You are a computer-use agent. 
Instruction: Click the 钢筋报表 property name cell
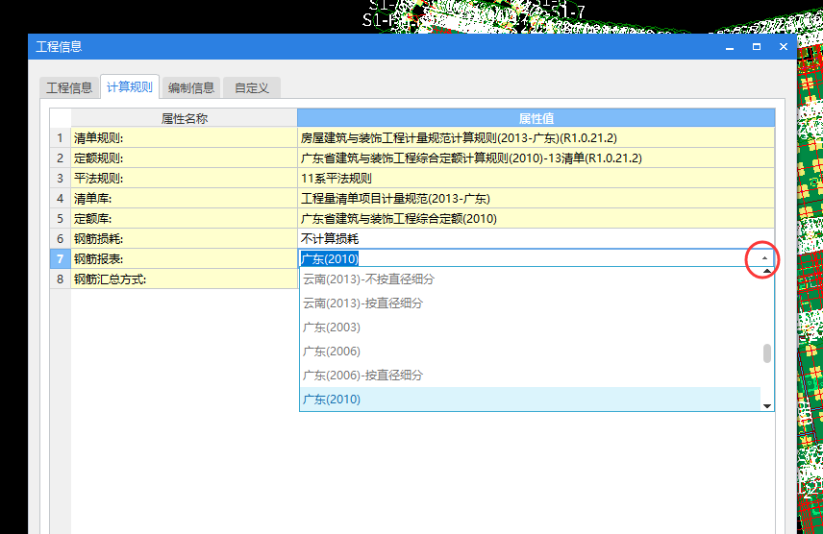(185, 258)
